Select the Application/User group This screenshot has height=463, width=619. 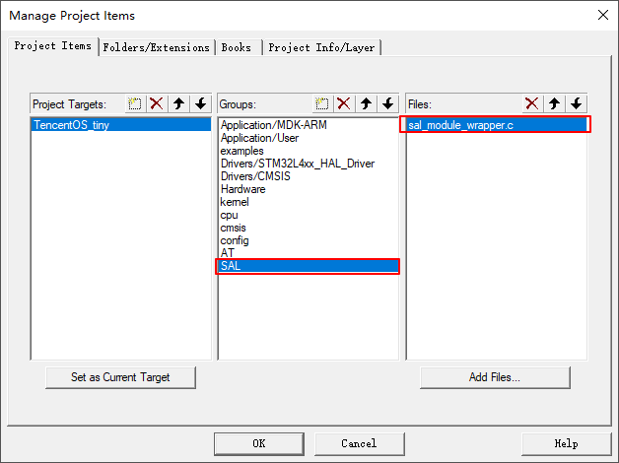pyautogui.click(x=308, y=138)
